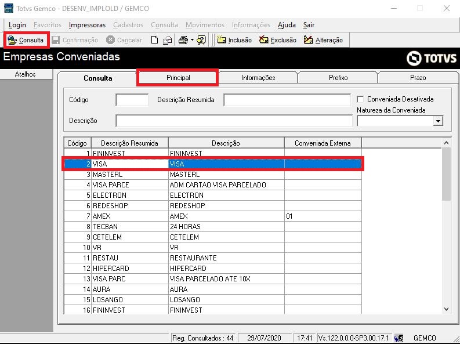Select the VR row with code 10
Viewport: 460px width, 344px height.
[213, 248]
